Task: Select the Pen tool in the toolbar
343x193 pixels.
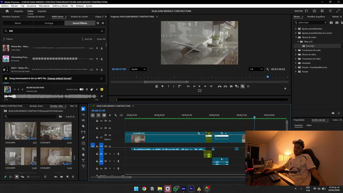Action: point(83,138)
